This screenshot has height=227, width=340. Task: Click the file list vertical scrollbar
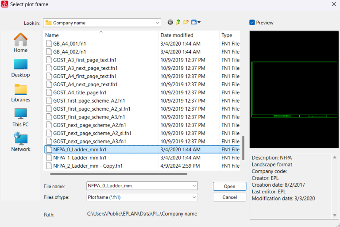point(243,148)
